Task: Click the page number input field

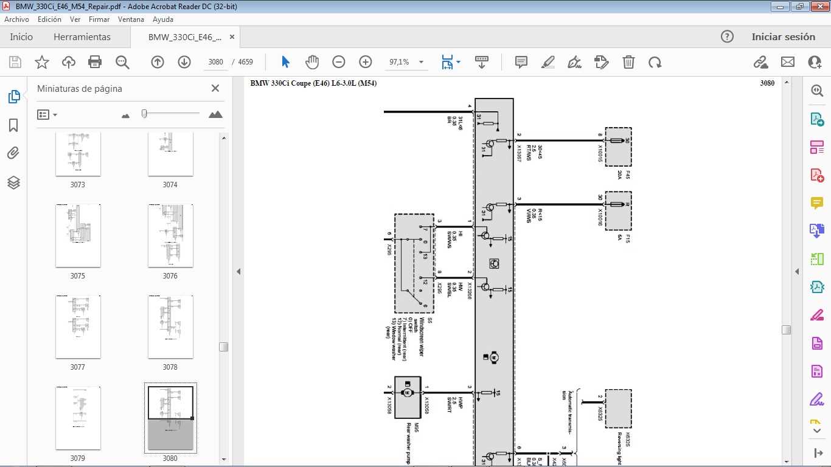Action: pyautogui.click(x=216, y=62)
